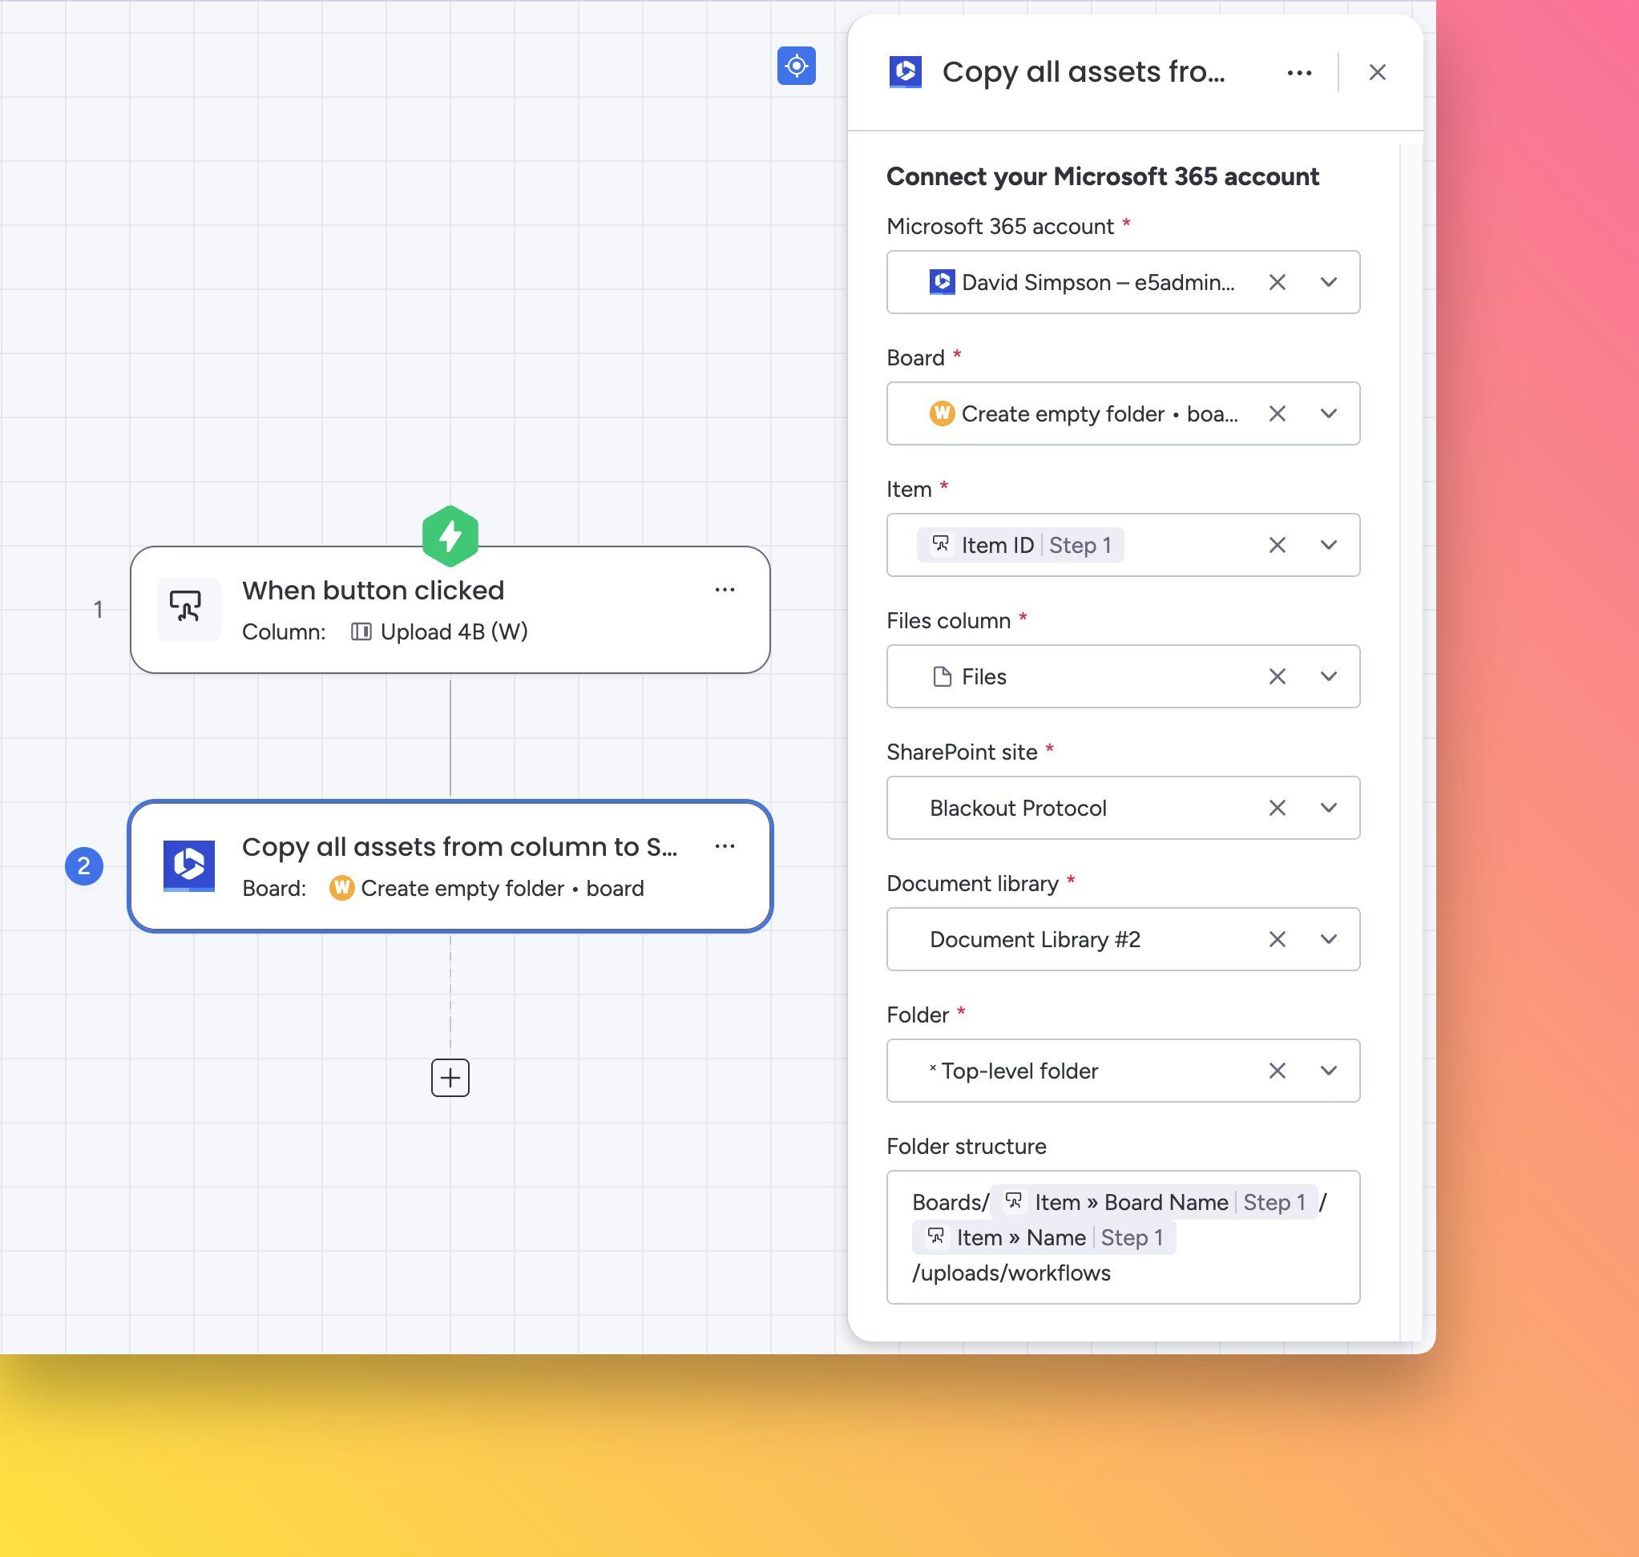The height and width of the screenshot is (1557, 1639).
Task: Close the Copy all assets side panel
Action: click(1377, 73)
